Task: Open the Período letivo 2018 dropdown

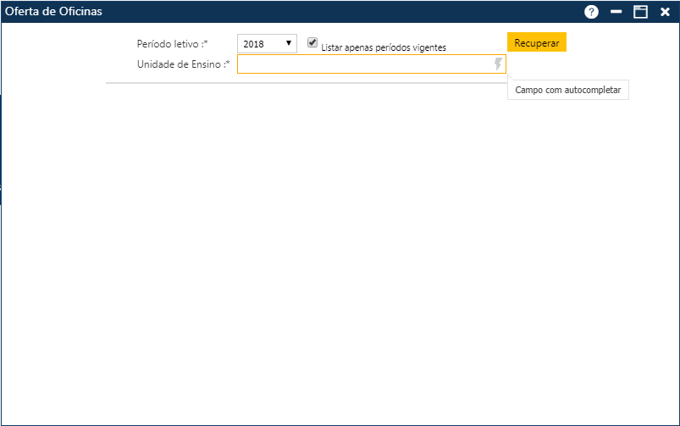Action: pos(267,43)
